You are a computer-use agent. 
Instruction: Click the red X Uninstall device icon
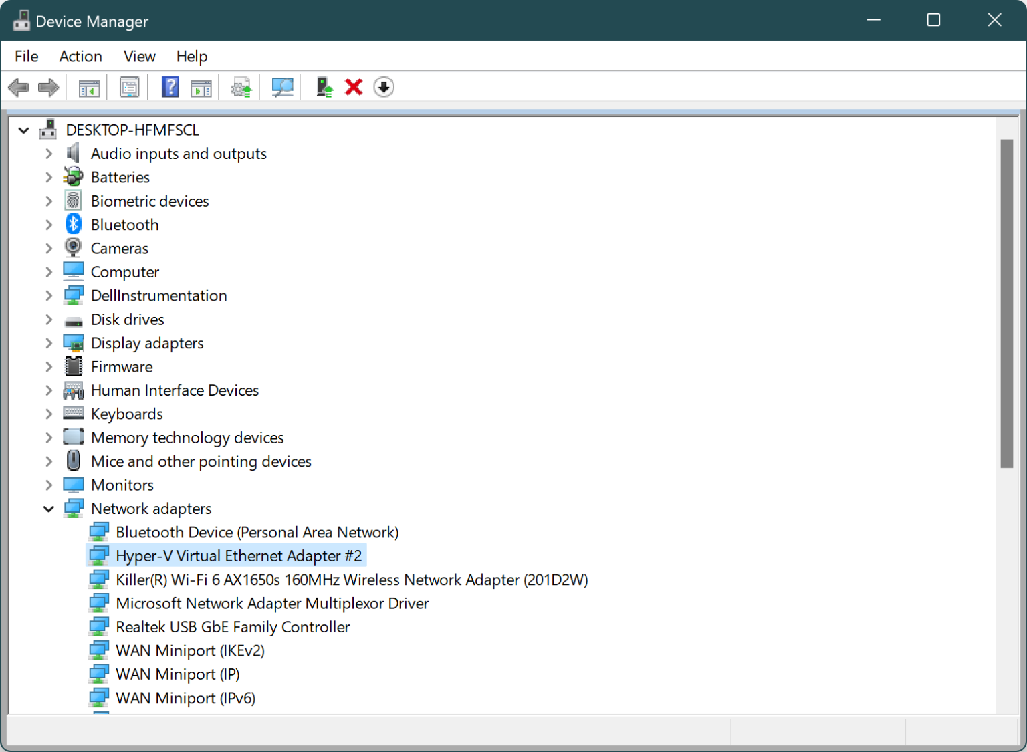pos(354,87)
